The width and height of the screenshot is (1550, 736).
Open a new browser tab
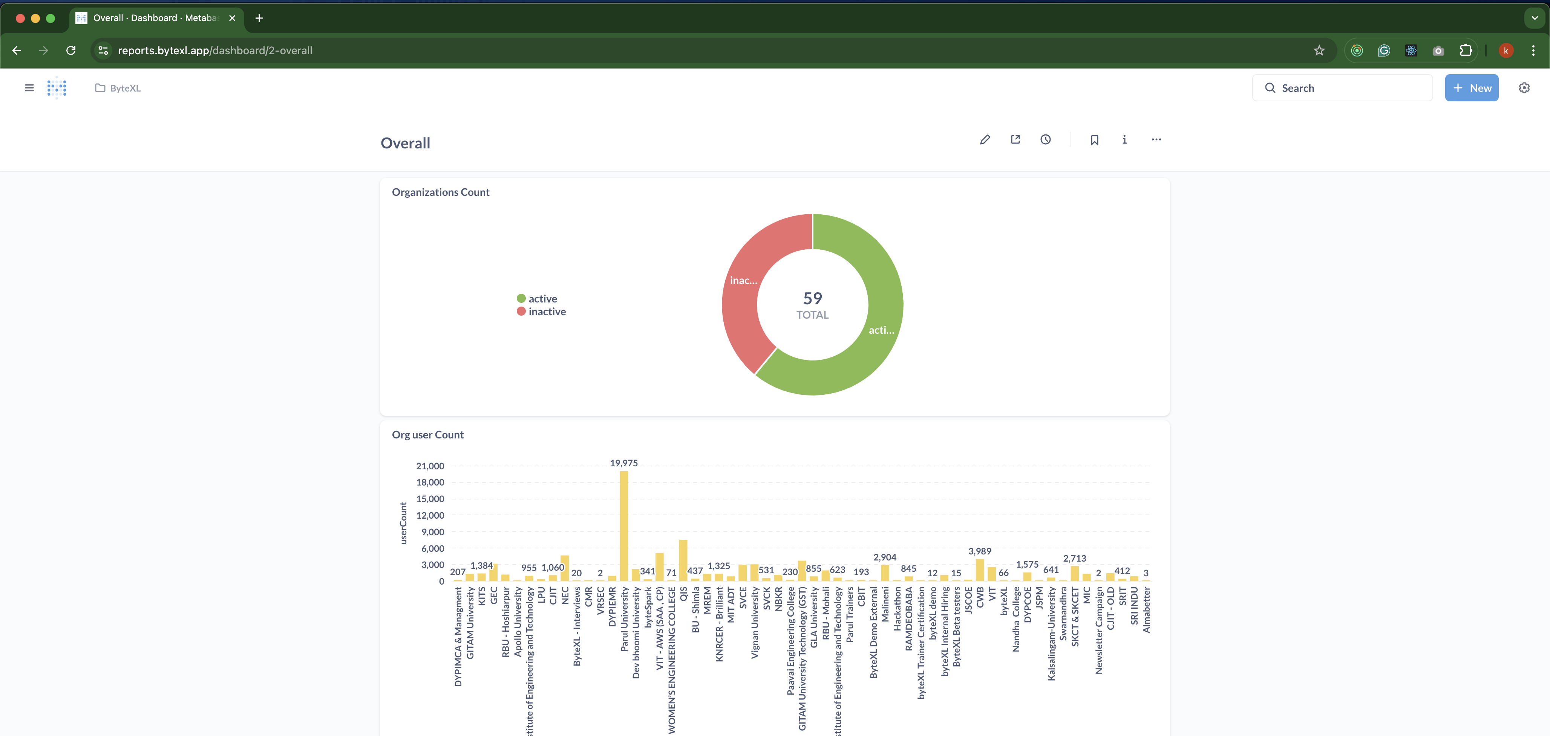coord(259,18)
